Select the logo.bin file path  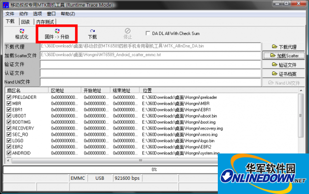coord(178,141)
